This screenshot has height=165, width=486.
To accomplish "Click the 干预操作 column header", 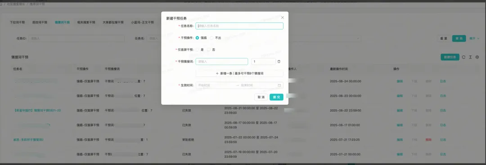I will point(82,69).
